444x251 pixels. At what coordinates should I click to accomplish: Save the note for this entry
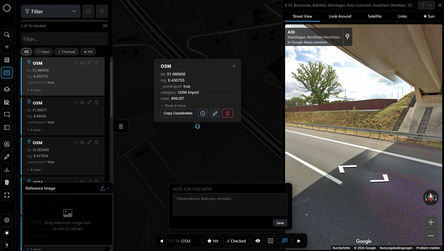pos(280,223)
